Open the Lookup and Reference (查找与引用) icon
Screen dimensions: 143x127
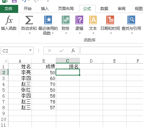[131, 20]
